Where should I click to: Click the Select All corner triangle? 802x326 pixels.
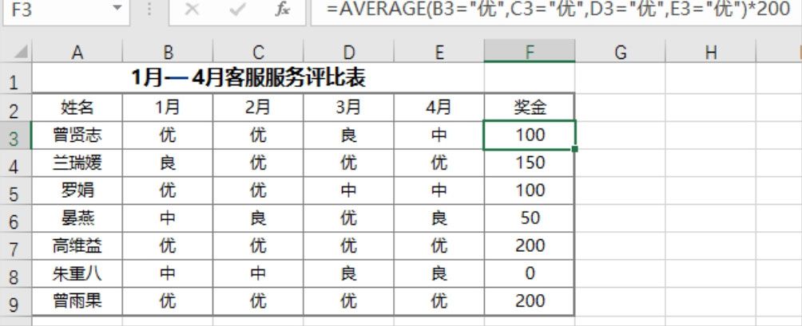click(x=21, y=52)
